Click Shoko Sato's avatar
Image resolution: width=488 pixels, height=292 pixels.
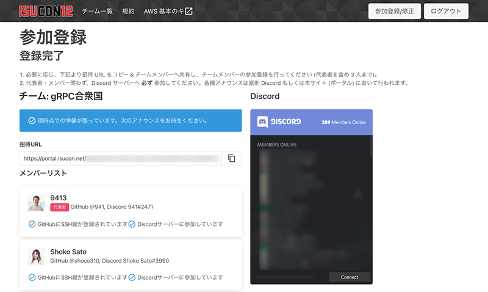[36, 257]
